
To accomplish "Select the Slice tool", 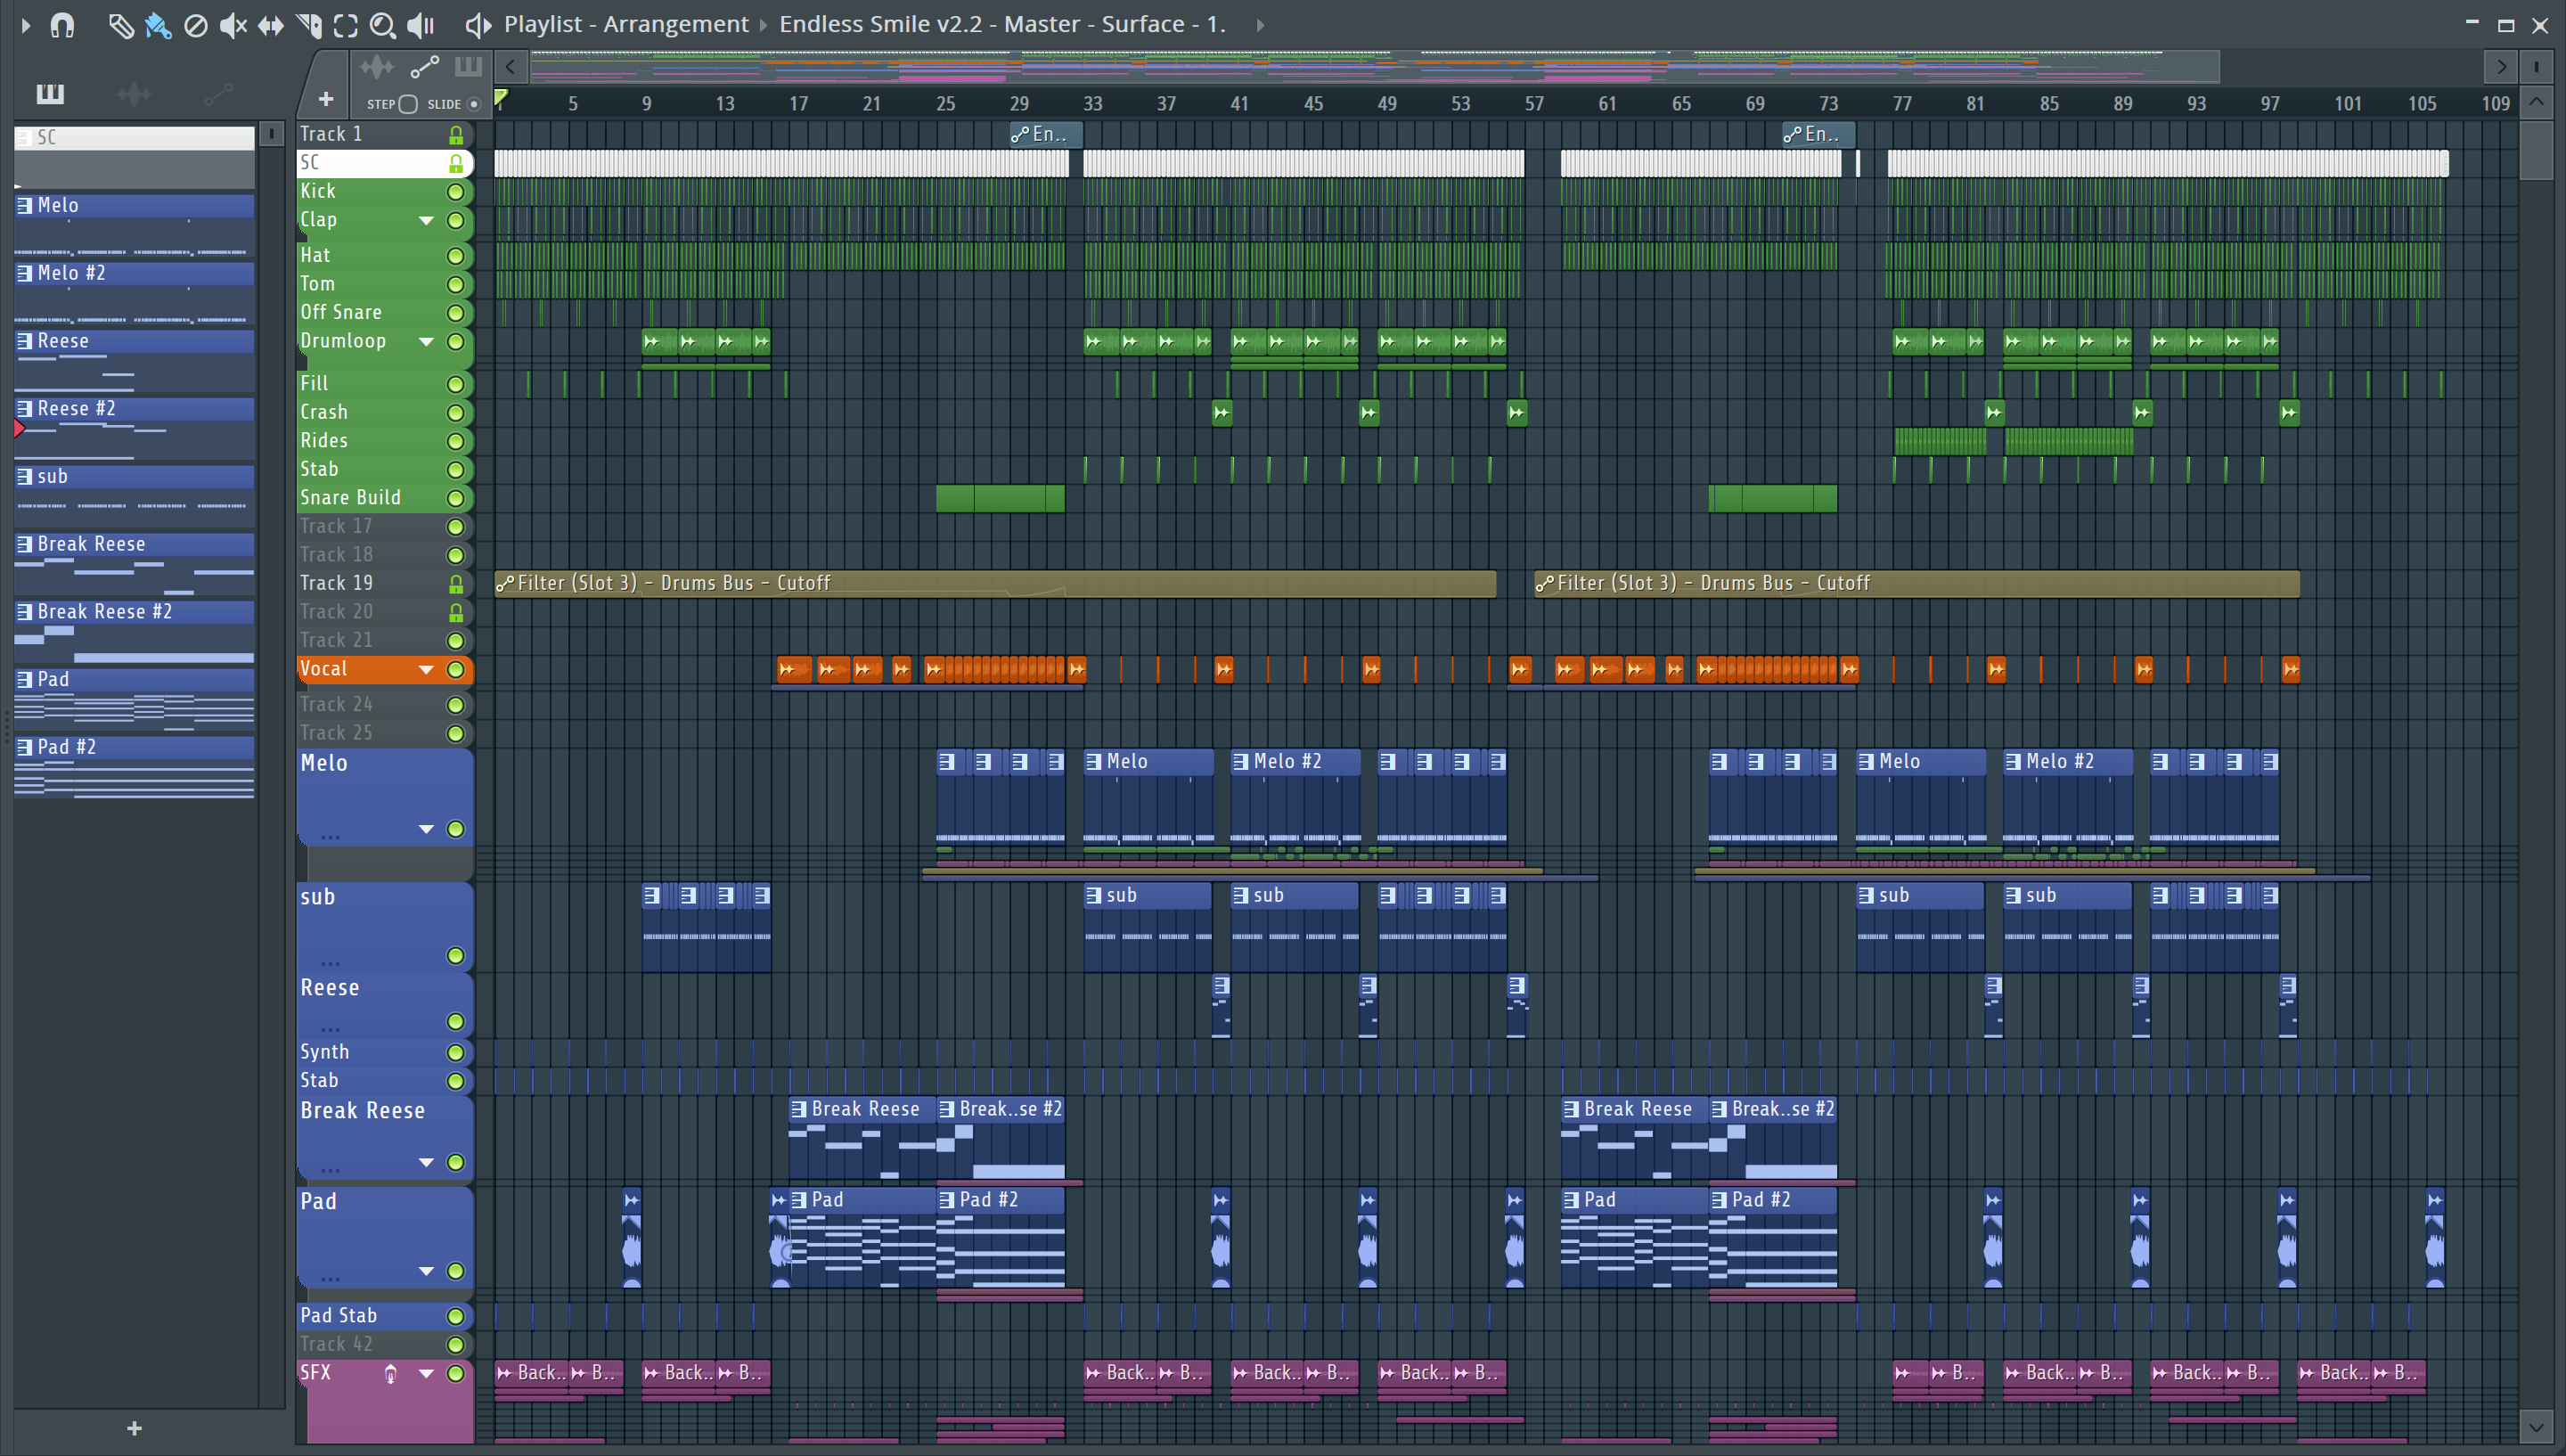I will click(309, 25).
